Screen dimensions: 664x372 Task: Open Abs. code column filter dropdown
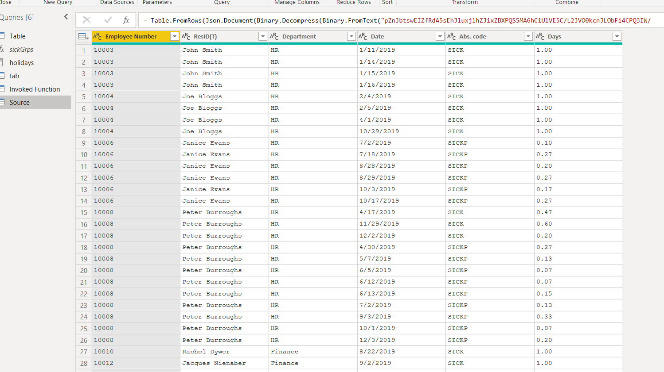click(x=528, y=36)
